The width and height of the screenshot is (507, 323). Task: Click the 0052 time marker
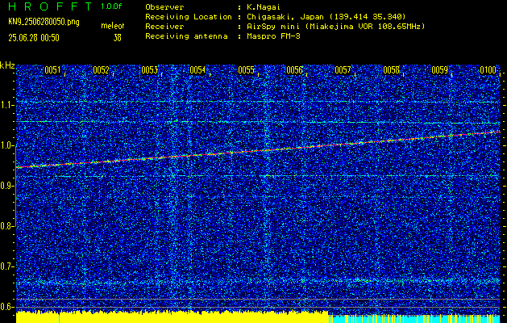pos(101,70)
